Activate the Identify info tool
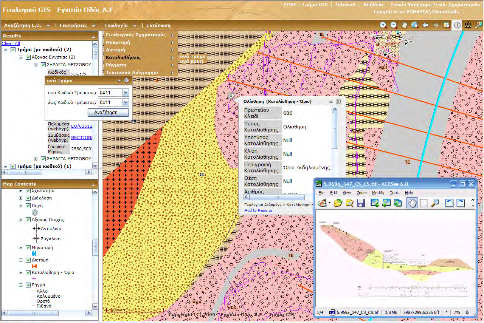 click(x=457, y=25)
